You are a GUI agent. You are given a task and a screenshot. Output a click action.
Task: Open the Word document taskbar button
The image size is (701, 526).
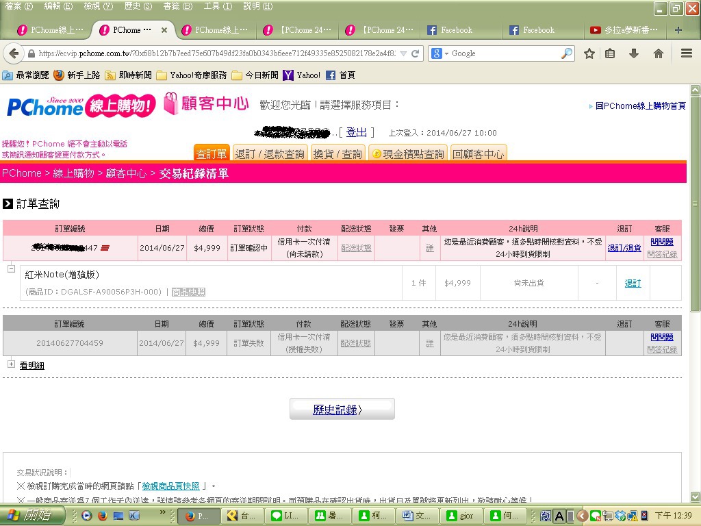click(418, 516)
